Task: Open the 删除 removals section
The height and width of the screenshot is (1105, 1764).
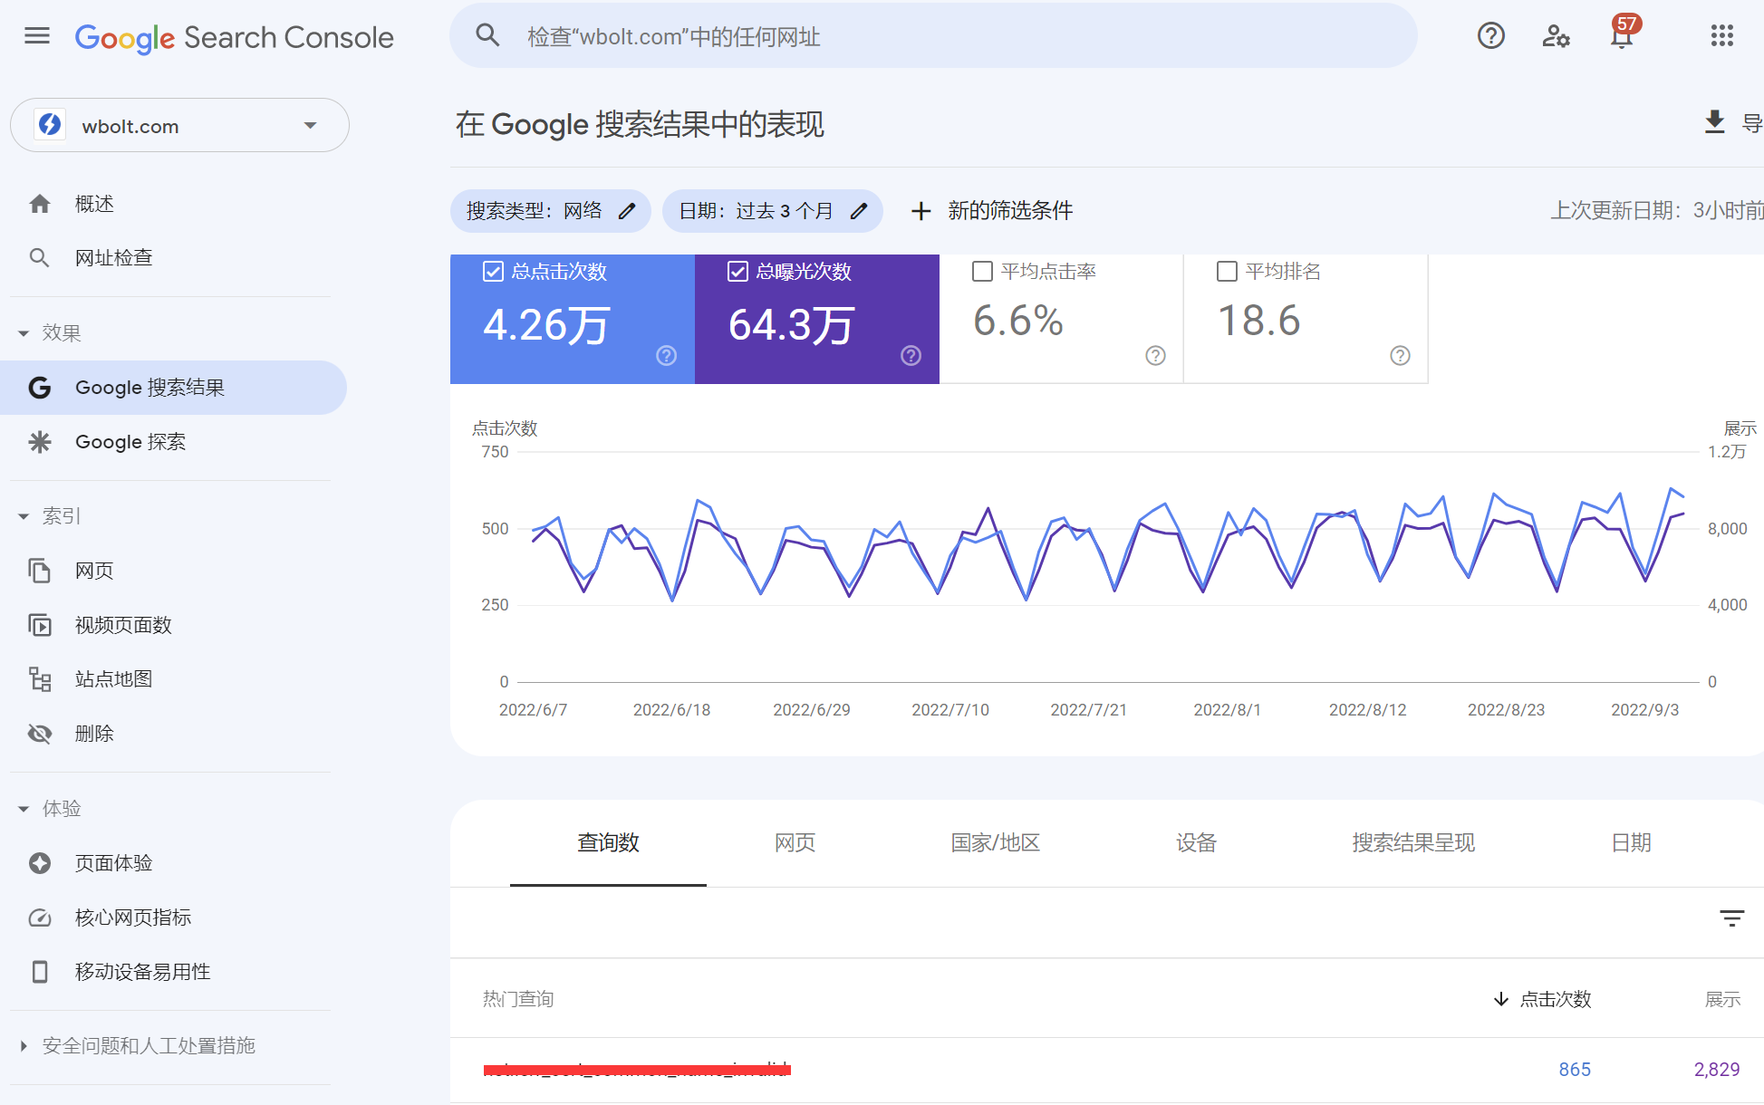Action: pos(94,733)
